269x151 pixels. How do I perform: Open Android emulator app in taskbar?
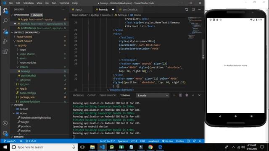click(112, 147)
